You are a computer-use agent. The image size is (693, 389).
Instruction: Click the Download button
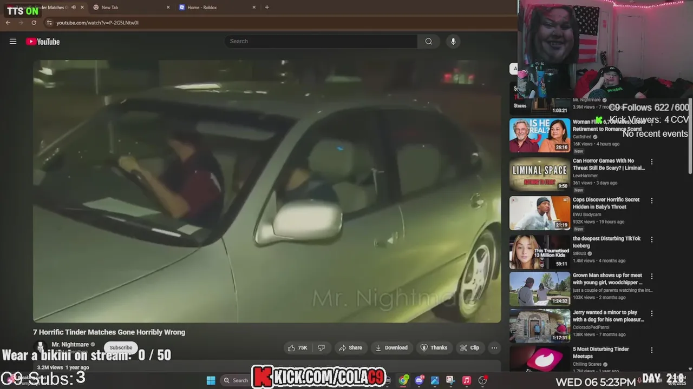(x=391, y=348)
